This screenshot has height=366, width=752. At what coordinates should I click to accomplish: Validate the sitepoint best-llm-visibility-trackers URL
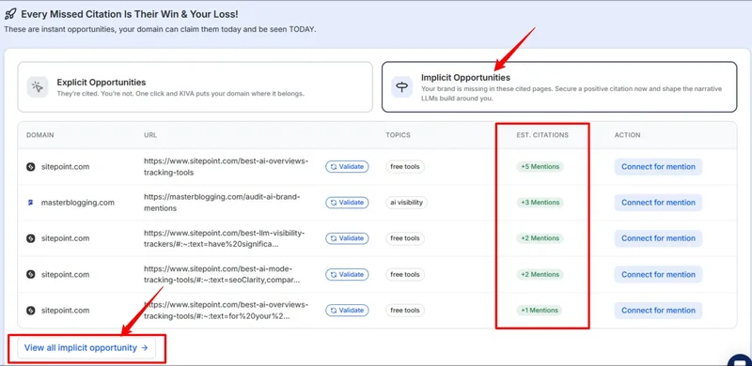pos(347,238)
